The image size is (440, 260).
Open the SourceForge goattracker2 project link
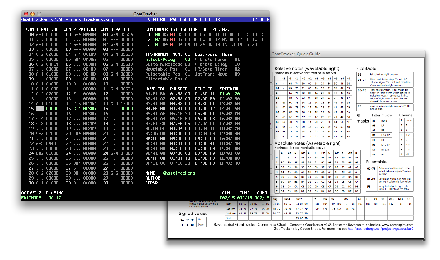[380, 229]
